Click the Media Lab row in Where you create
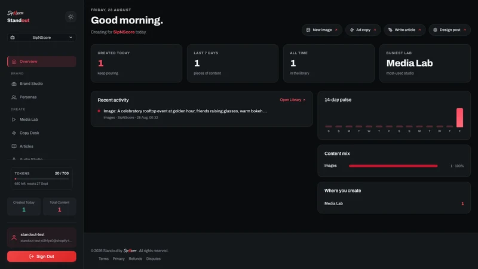Screen dimensions: 478x269 coord(394,203)
